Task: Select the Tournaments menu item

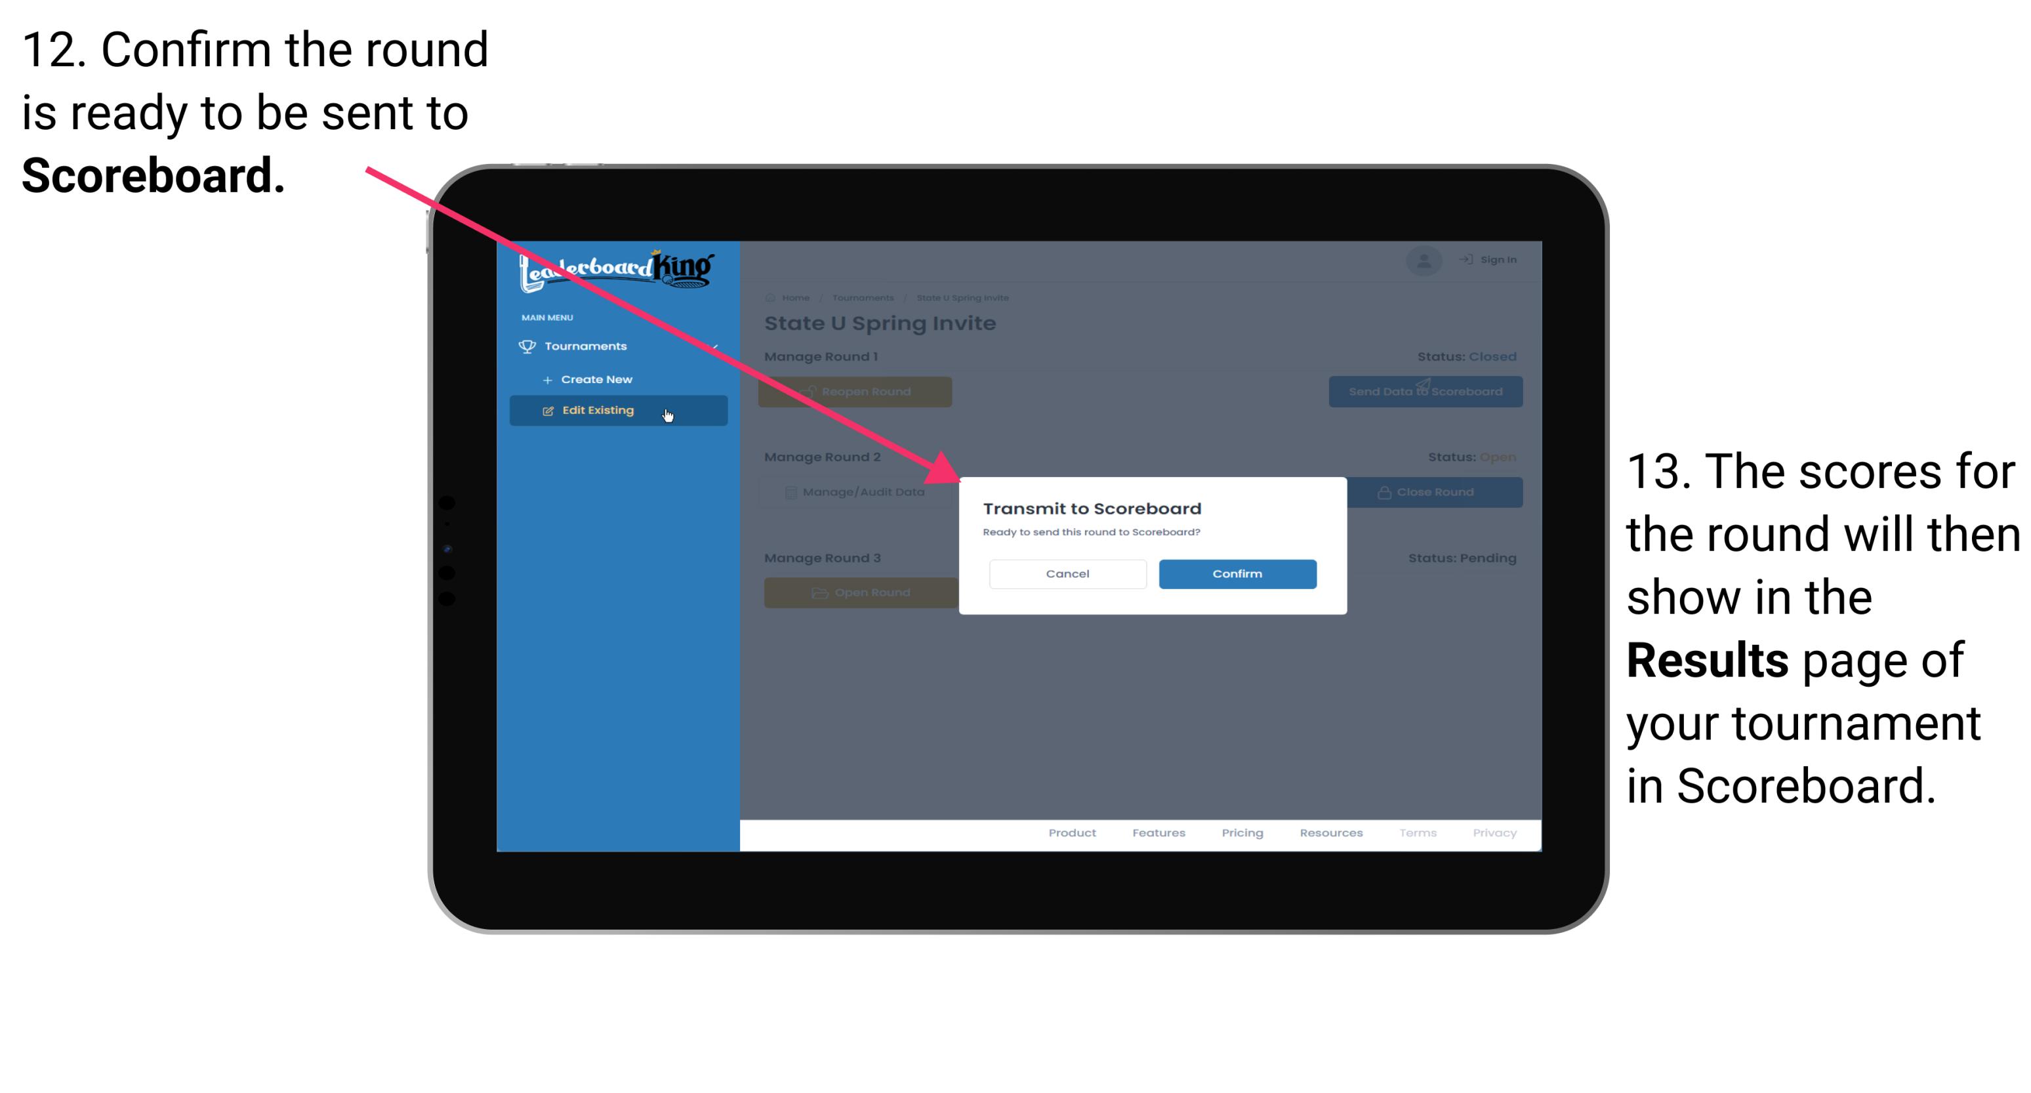Action: pyautogui.click(x=587, y=346)
